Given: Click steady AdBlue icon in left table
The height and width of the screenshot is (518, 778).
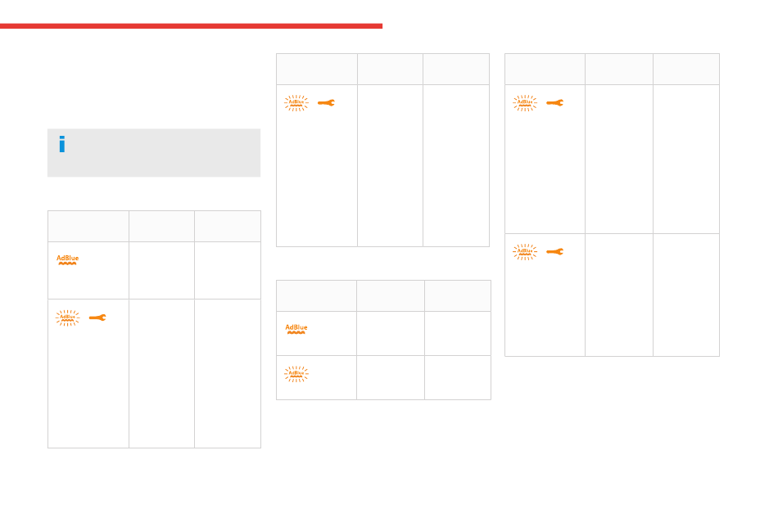Looking at the screenshot, I should (67, 260).
